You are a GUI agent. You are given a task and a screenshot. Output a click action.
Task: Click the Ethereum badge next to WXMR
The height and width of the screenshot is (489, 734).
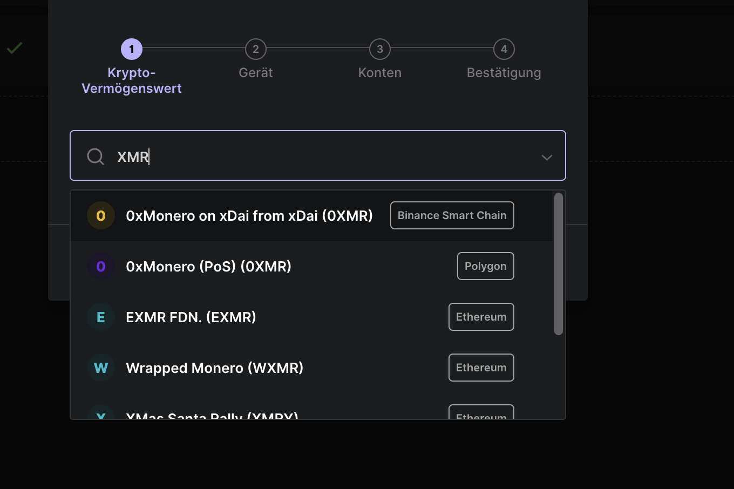click(x=481, y=368)
